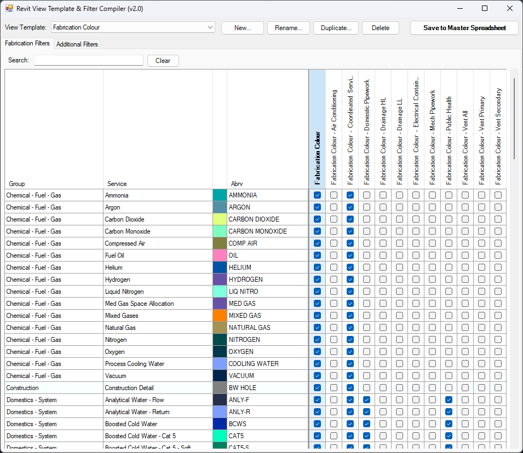Click the Abrv column header
This screenshot has width=523, height=453.
click(268, 129)
